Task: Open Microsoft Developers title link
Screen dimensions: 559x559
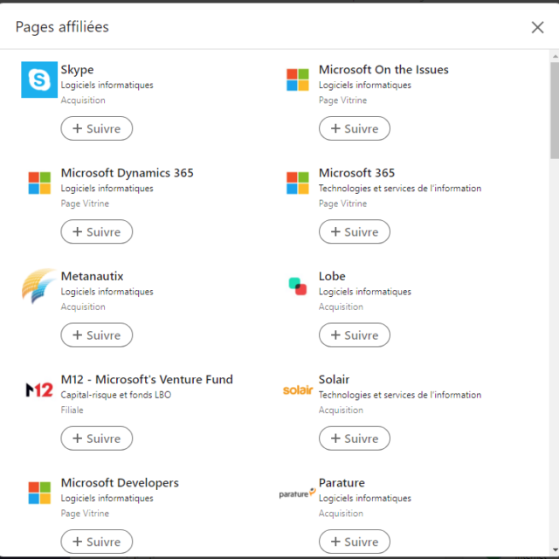Action: coord(120,483)
